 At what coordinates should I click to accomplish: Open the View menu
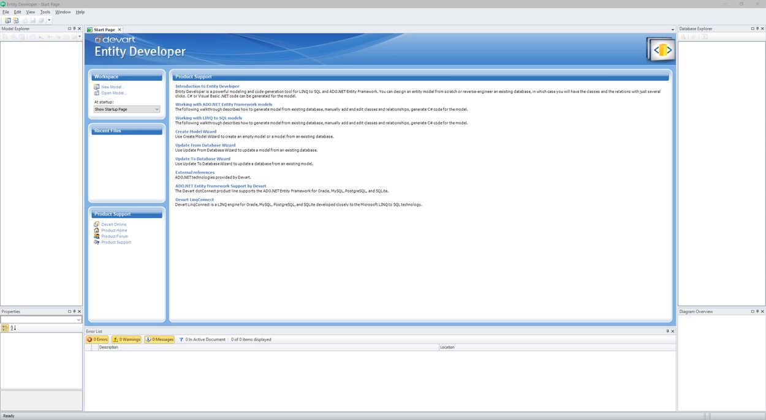point(31,12)
